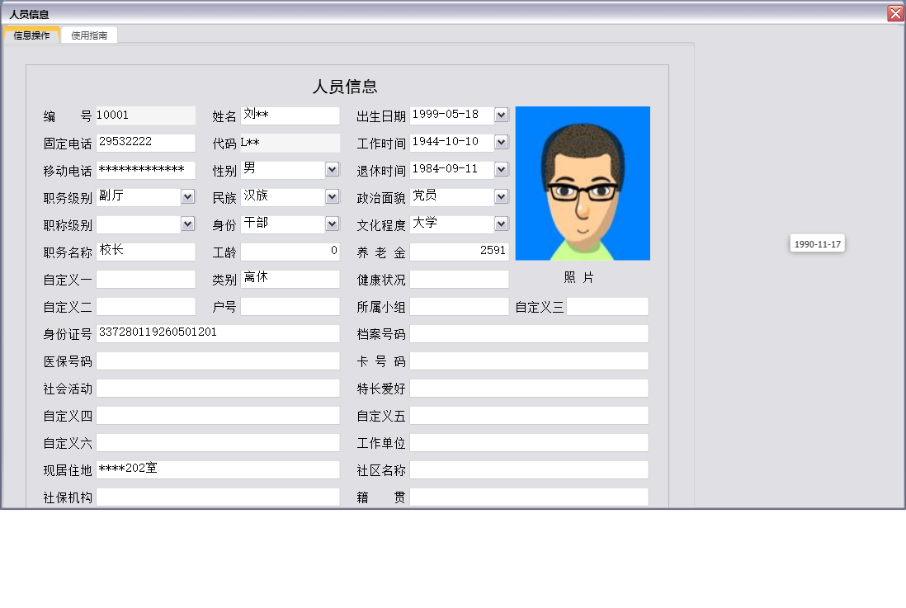
Task: Expand the 政治面貌 dropdown showing 党员
Action: tap(502, 196)
